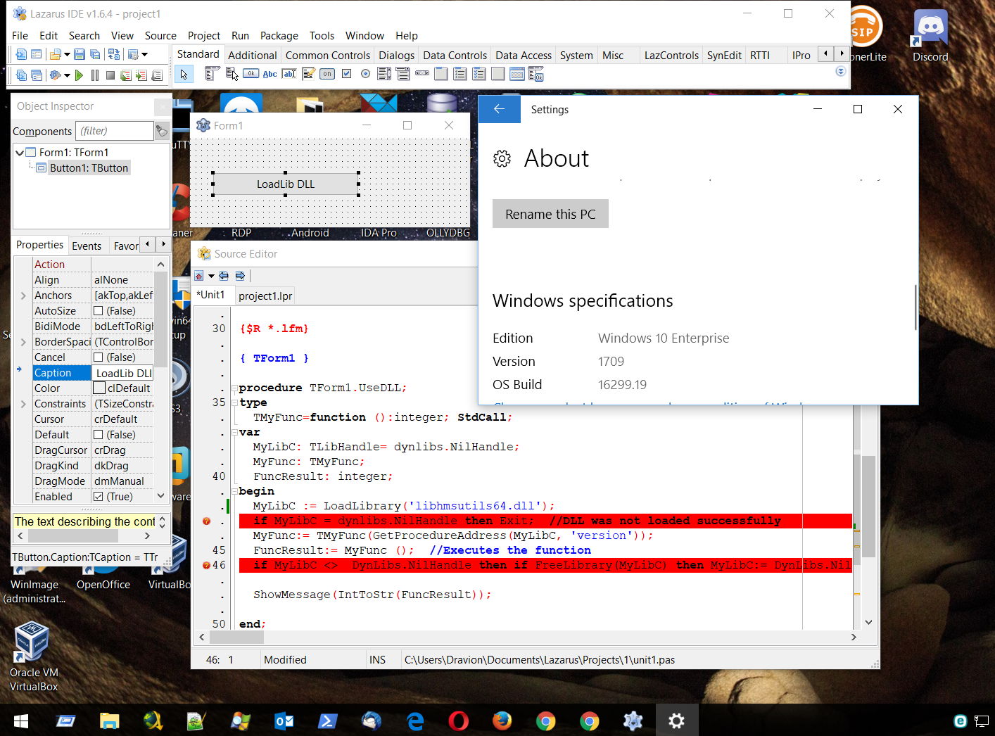The height and width of the screenshot is (736, 995).
Task: Click the Caption value field LoadLib DLL
Action: point(124,373)
